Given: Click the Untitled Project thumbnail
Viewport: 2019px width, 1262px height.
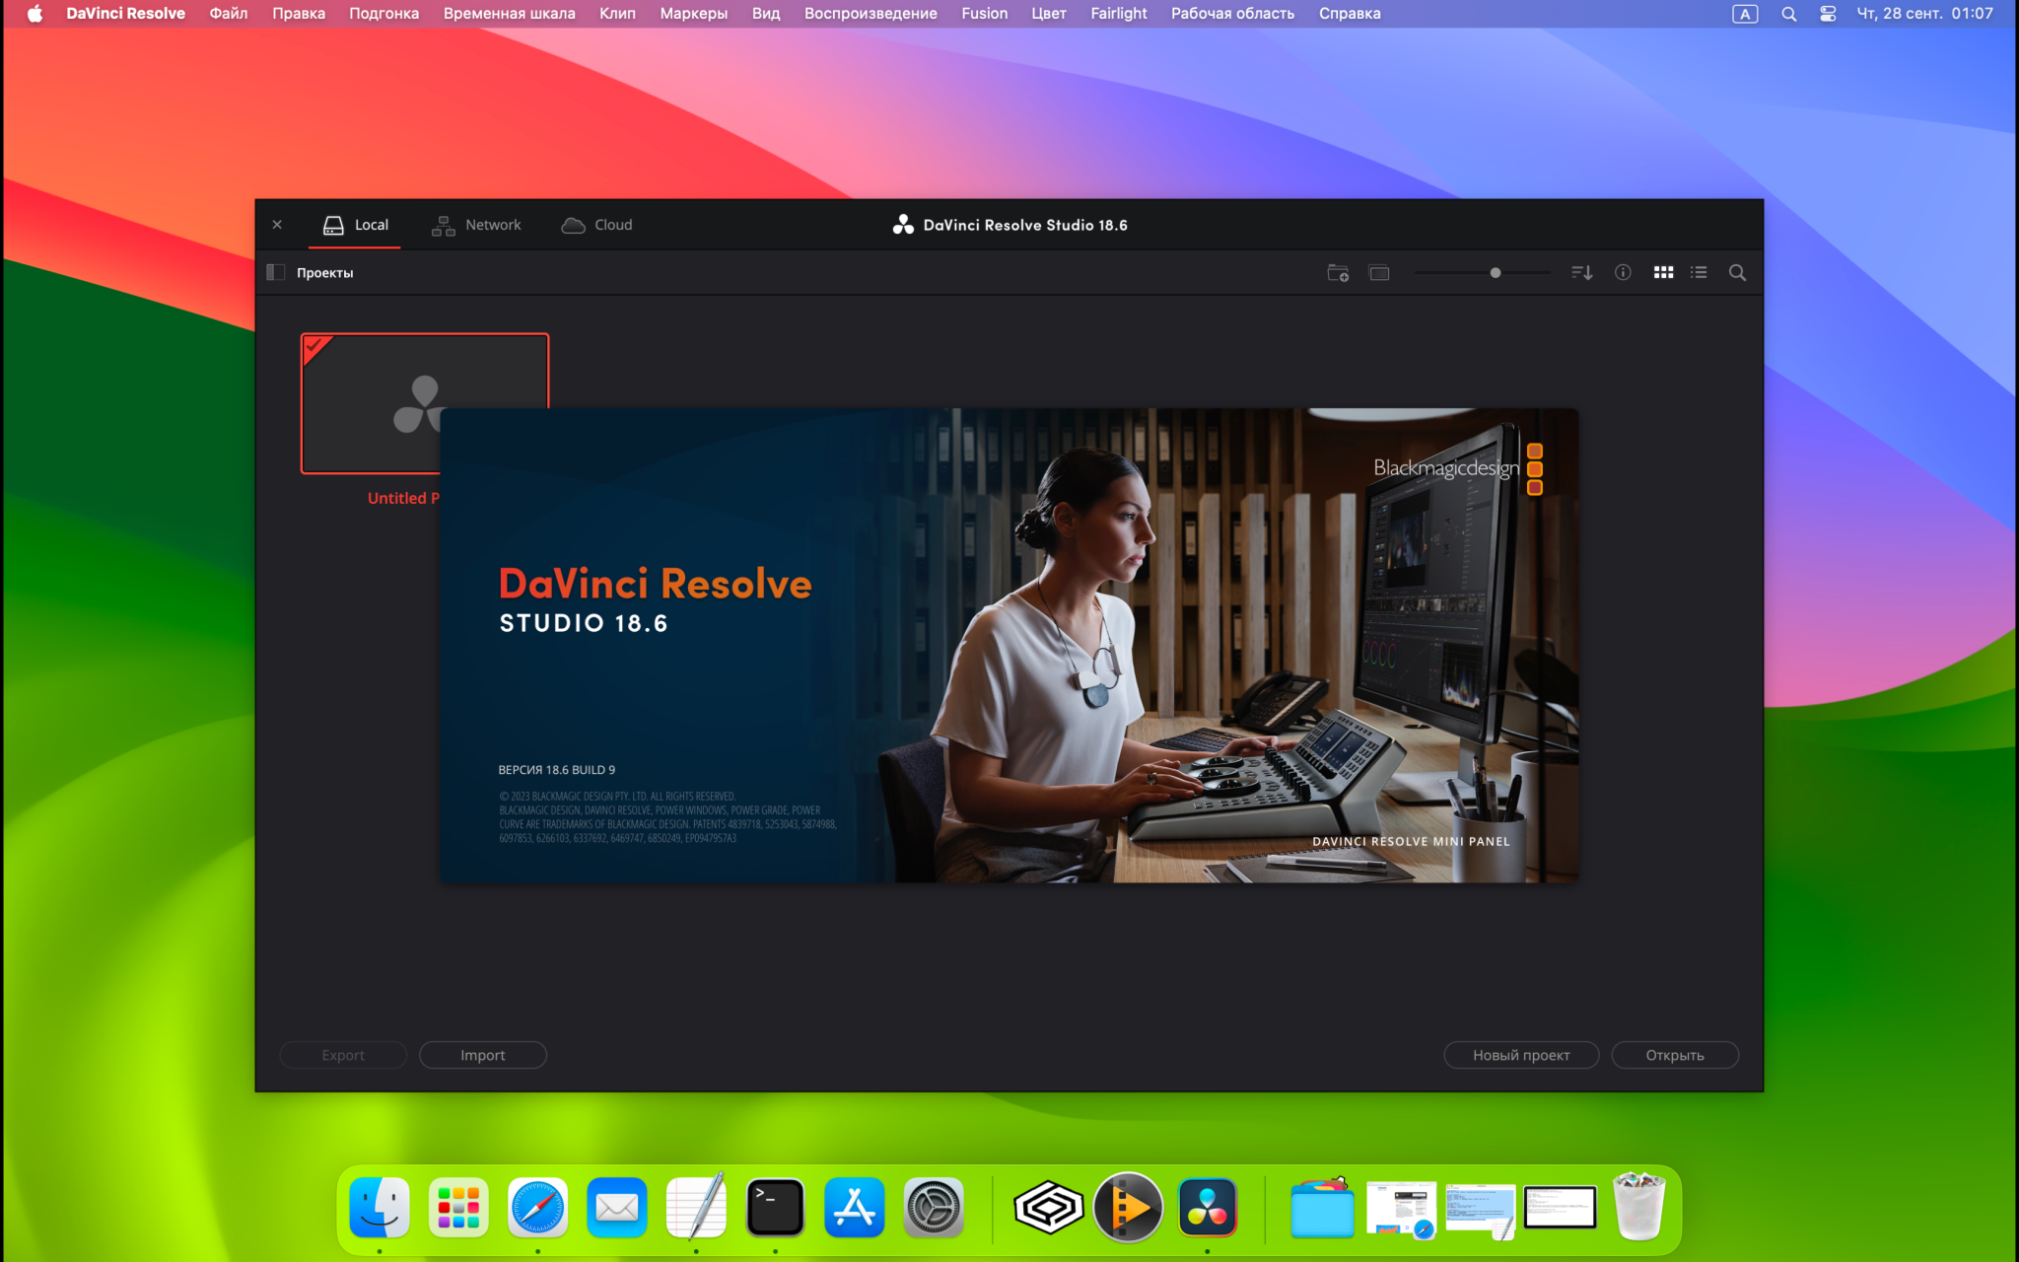Looking at the screenshot, I should tap(425, 401).
